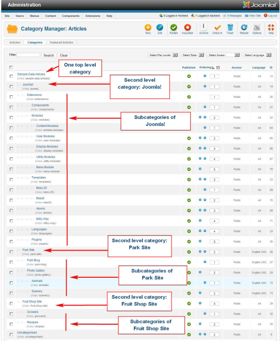
Task: Open the Menus menu
Action: pos(34,16)
